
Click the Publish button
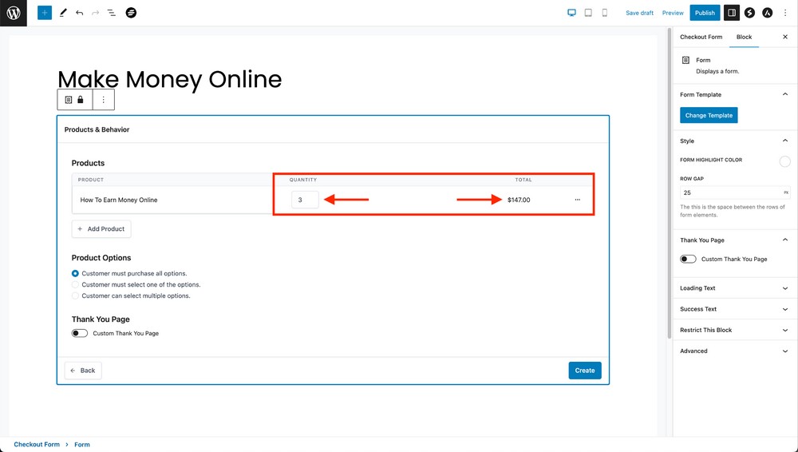click(x=705, y=13)
